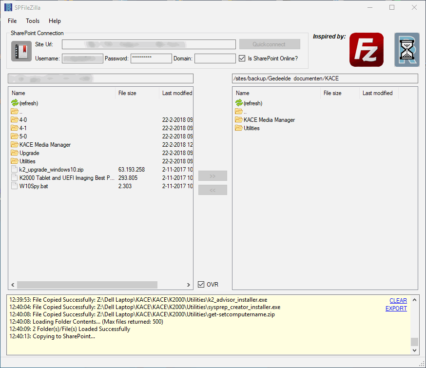Click the '>>' copy to SharePoint button

(213, 175)
